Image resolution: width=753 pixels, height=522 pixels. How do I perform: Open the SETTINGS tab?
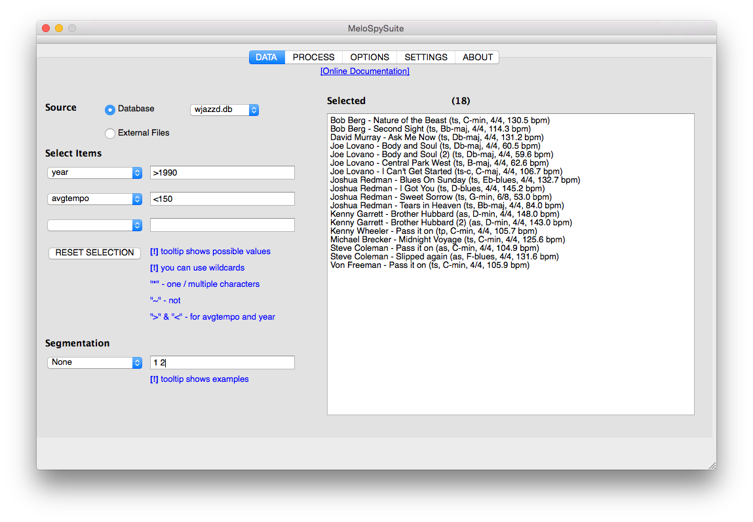426,57
